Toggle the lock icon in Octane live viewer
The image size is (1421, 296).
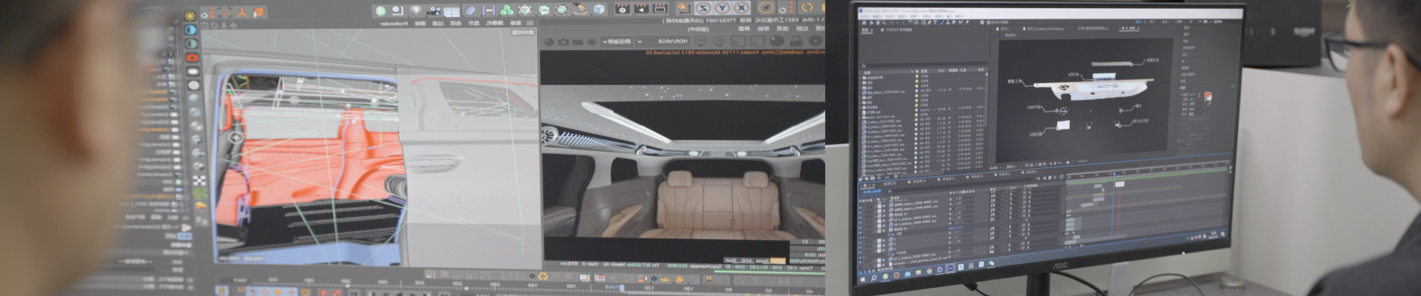click(x=796, y=41)
